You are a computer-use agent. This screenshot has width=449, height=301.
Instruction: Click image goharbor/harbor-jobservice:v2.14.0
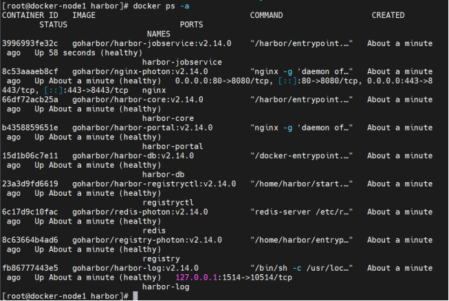click(x=152, y=43)
